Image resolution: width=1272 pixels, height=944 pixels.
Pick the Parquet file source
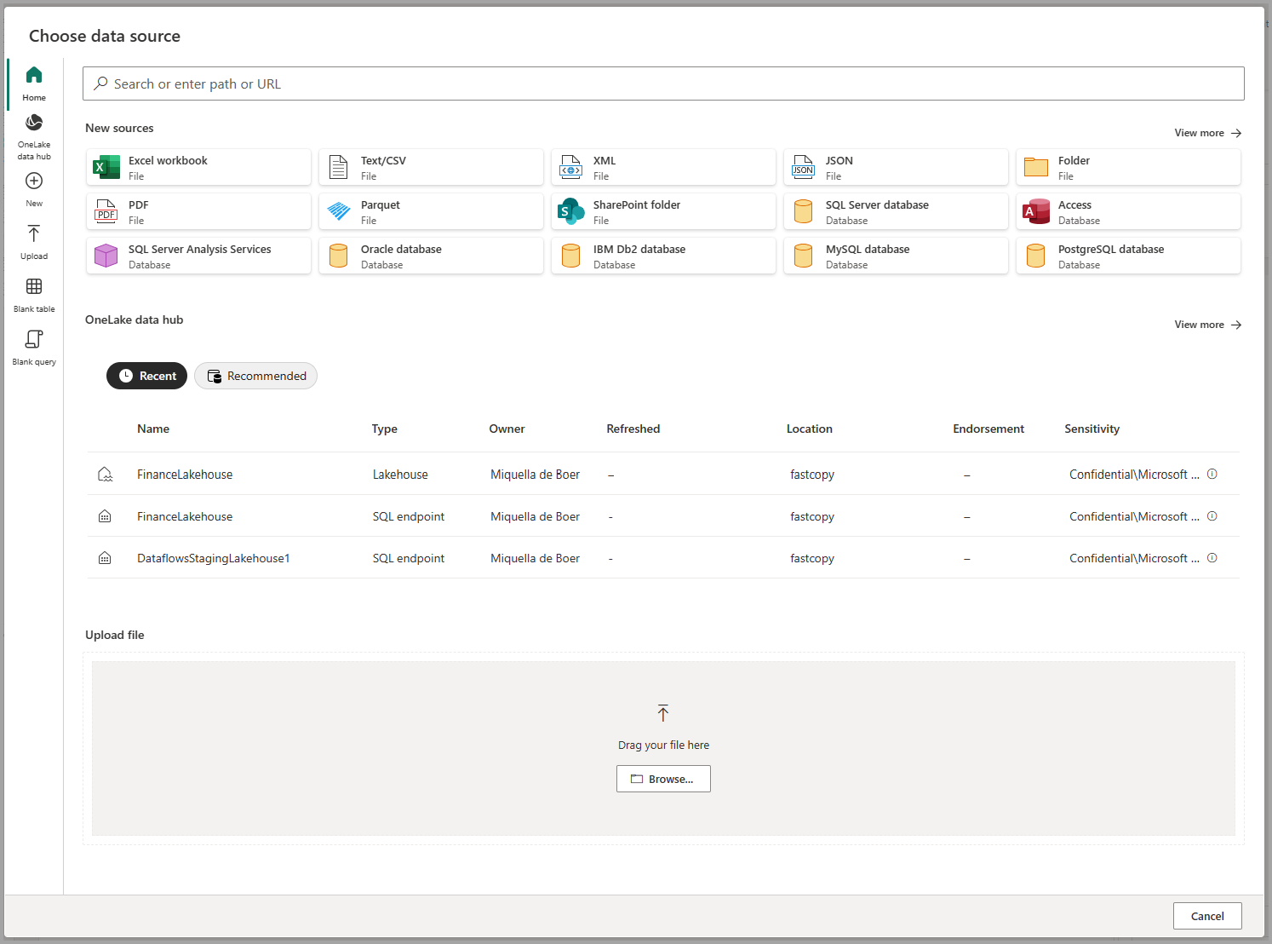pos(431,211)
